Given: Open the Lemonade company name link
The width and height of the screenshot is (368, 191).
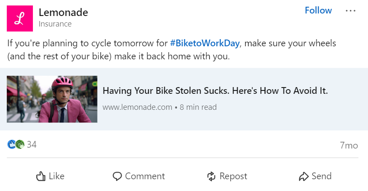Looking at the screenshot, I should (x=63, y=12).
